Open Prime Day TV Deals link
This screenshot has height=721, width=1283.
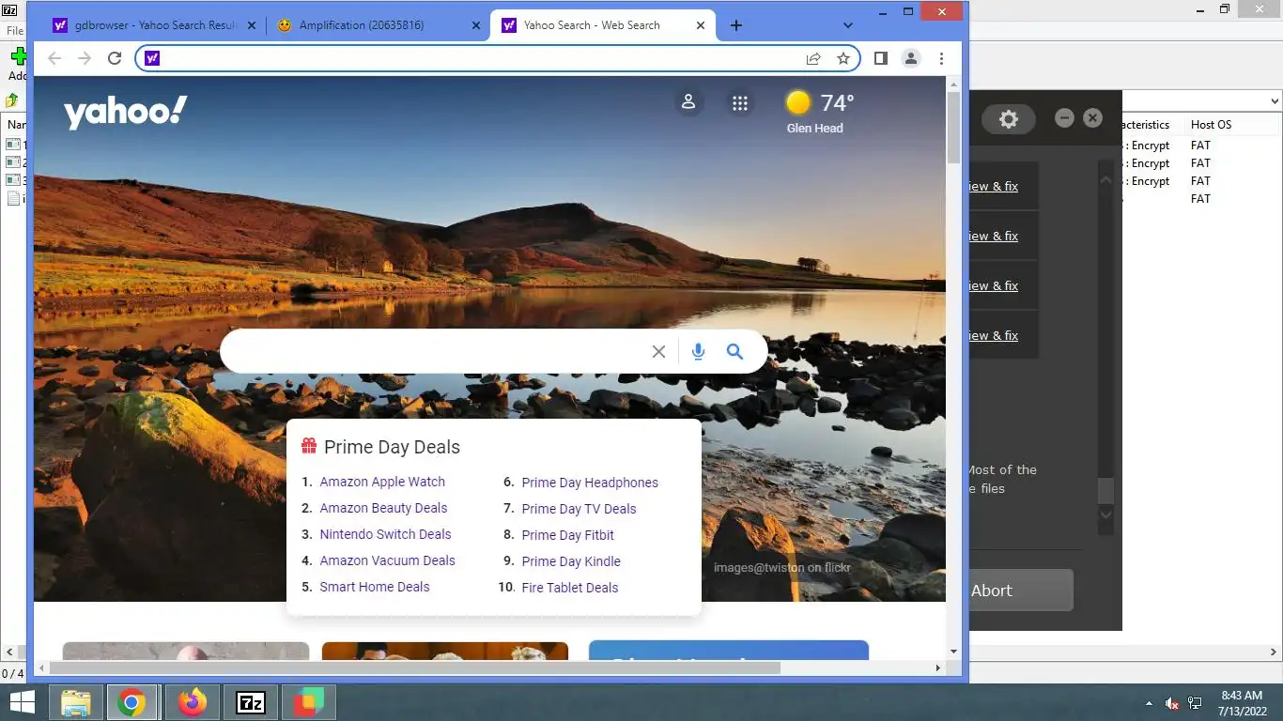(x=579, y=509)
